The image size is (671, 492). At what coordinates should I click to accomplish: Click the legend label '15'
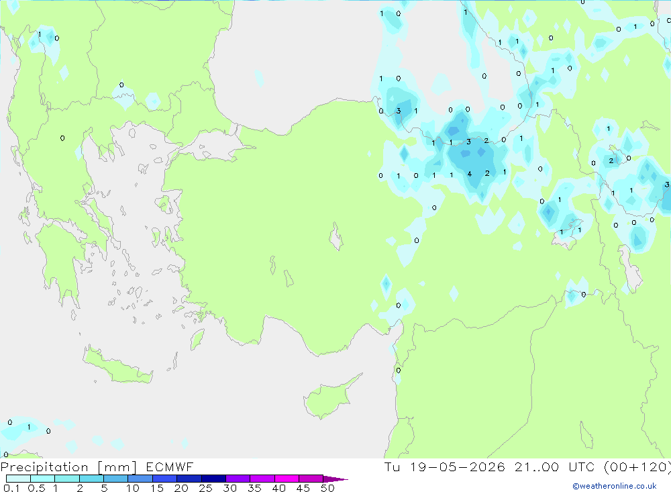pos(157,488)
